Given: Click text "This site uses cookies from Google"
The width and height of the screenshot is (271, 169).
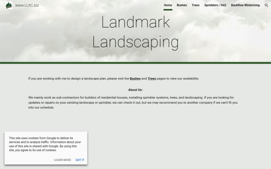Looking at the screenshot, I should (45, 144).
